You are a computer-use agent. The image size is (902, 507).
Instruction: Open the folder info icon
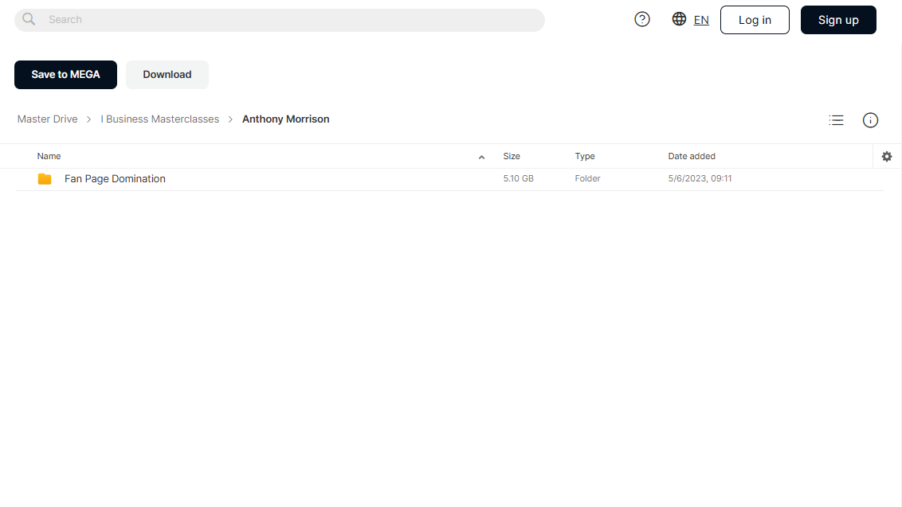click(870, 120)
